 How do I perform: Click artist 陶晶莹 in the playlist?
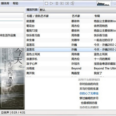(x=76, y=73)
